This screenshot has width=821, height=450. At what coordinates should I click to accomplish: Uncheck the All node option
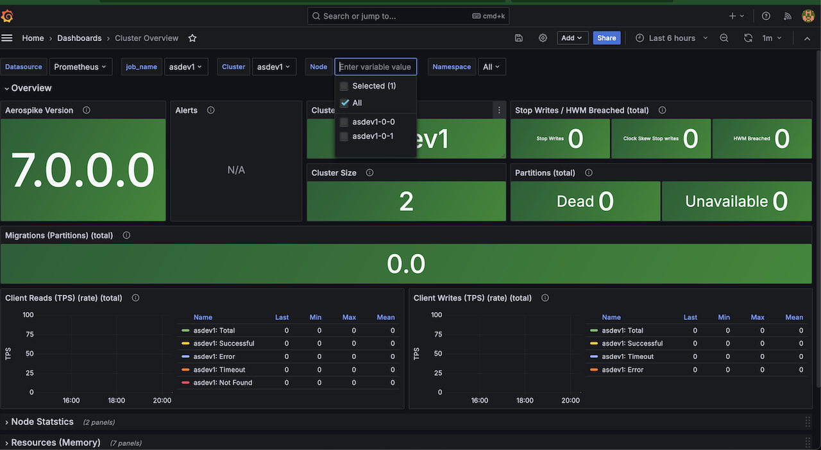click(344, 103)
